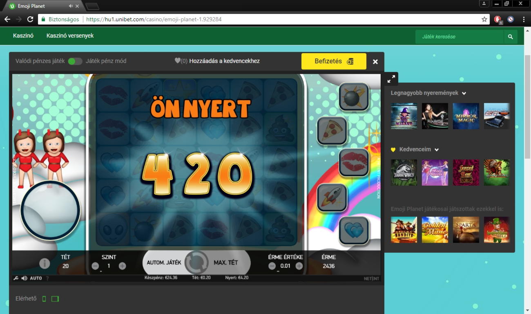
Task: Click the Chrome profile person icon
Action: coord(484,3)
